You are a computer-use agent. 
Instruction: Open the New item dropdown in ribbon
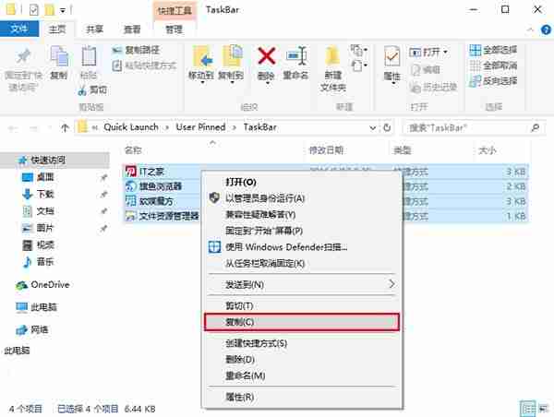pos(359,50)
